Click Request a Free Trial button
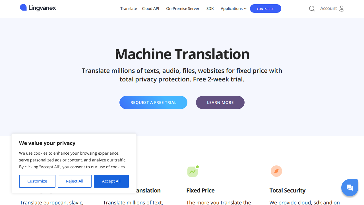This screenshot has width=364, height=205. 153,102
